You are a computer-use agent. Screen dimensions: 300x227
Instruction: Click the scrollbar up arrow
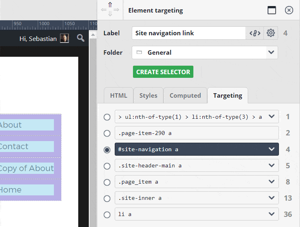93,35
